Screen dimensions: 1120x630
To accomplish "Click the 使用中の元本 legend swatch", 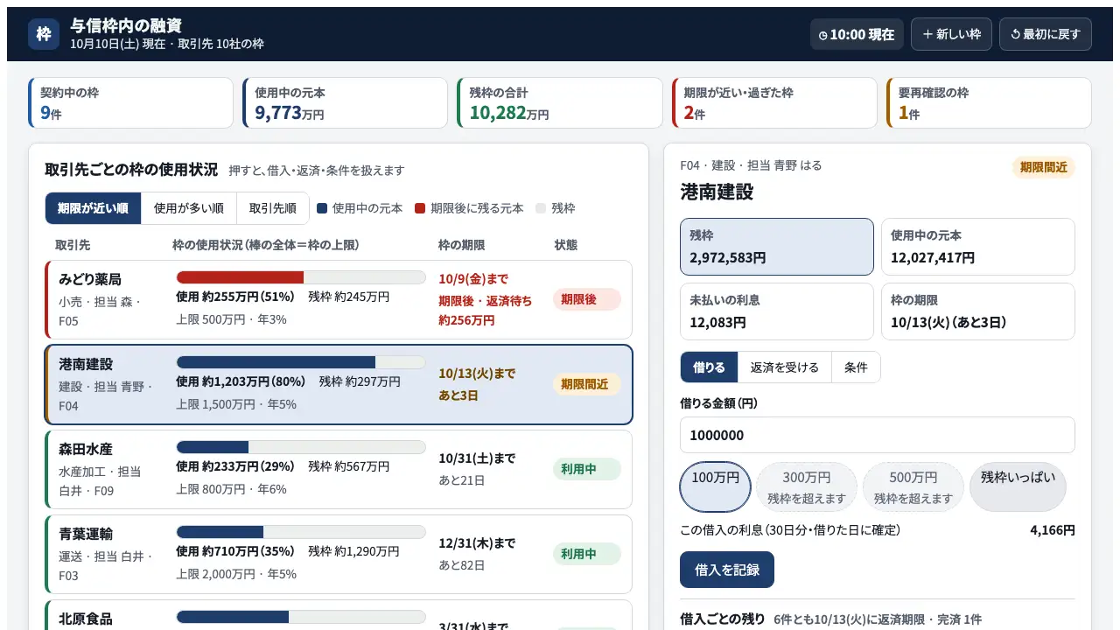I will (x=322, y=208).
